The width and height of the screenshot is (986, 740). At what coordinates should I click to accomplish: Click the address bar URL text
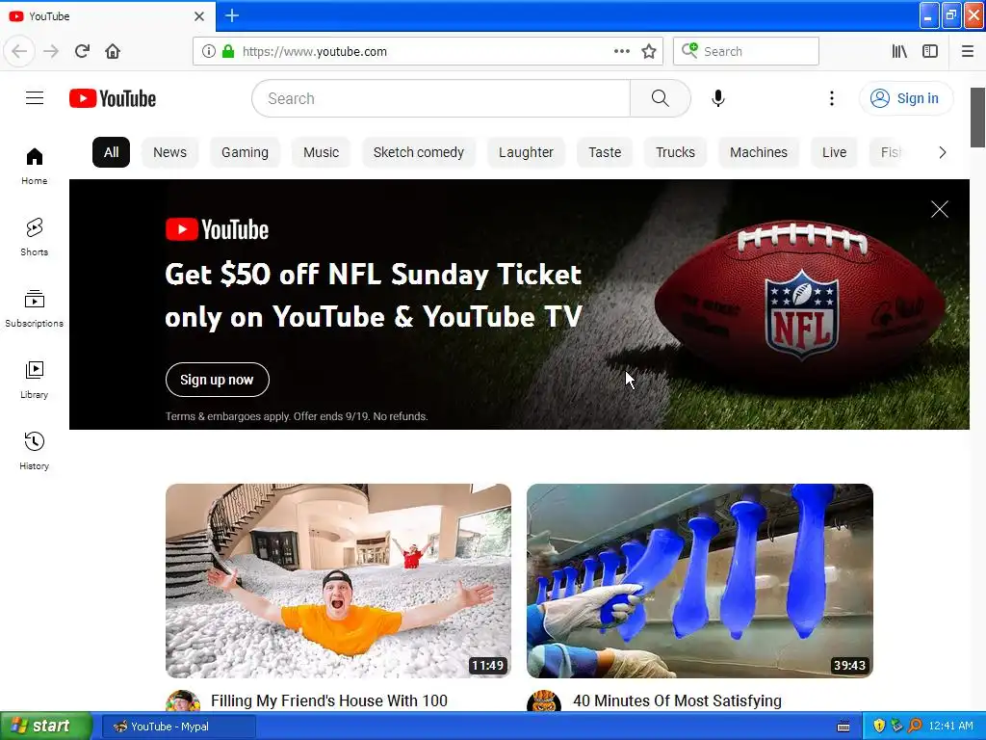[x=315, y=52]
